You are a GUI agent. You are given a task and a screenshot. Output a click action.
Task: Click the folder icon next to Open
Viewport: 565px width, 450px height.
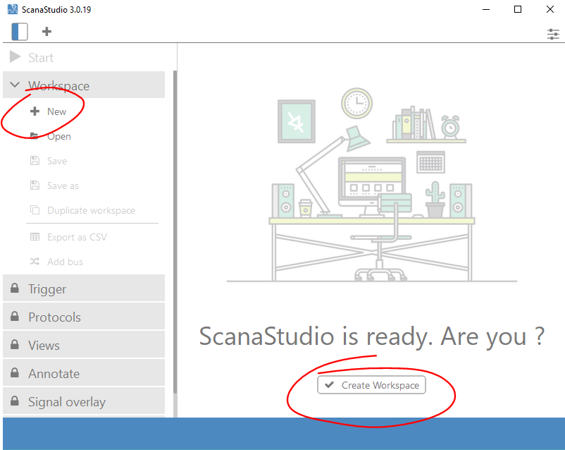[x=34, y=135]
